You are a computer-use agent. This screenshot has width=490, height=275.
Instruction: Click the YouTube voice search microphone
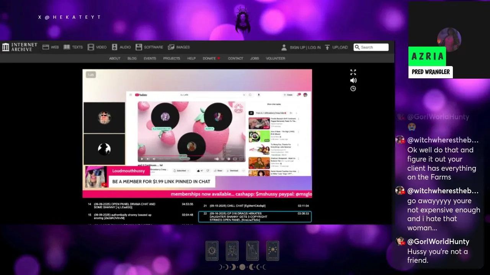click(258, 95)
